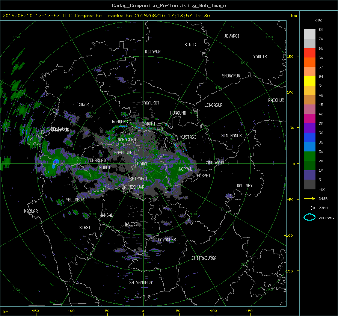Image resolution: width=338 pixels, height=316 pixels.
Task: Click the HUNGUND city label
Action: click(178, 113)
